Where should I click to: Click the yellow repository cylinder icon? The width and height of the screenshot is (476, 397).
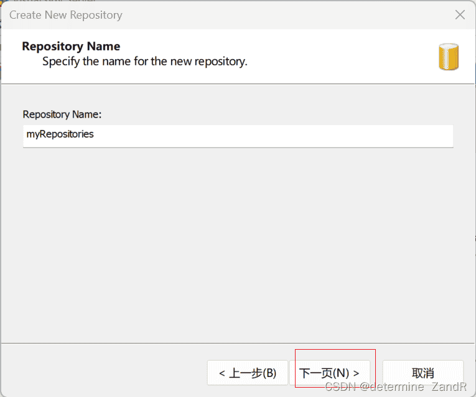click(448, 57)
